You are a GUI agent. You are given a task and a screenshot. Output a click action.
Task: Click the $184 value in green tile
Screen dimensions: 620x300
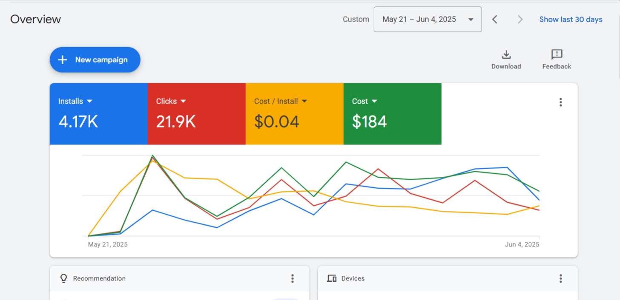[369, 122]
